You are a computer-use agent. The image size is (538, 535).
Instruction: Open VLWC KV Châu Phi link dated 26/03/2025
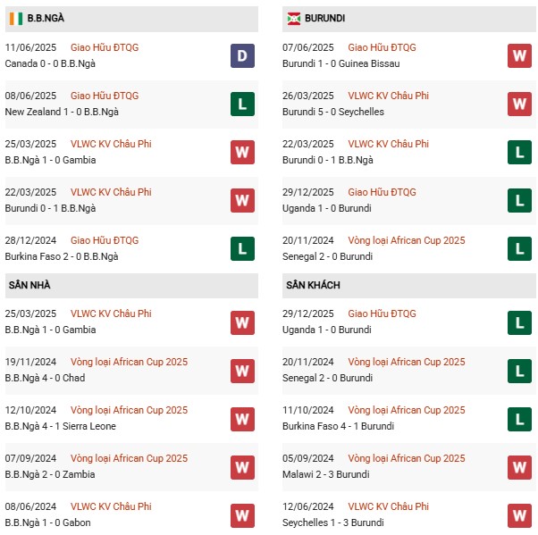tap(388, 96)
